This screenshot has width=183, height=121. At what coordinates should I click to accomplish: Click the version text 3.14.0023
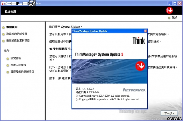coord(89,89)
